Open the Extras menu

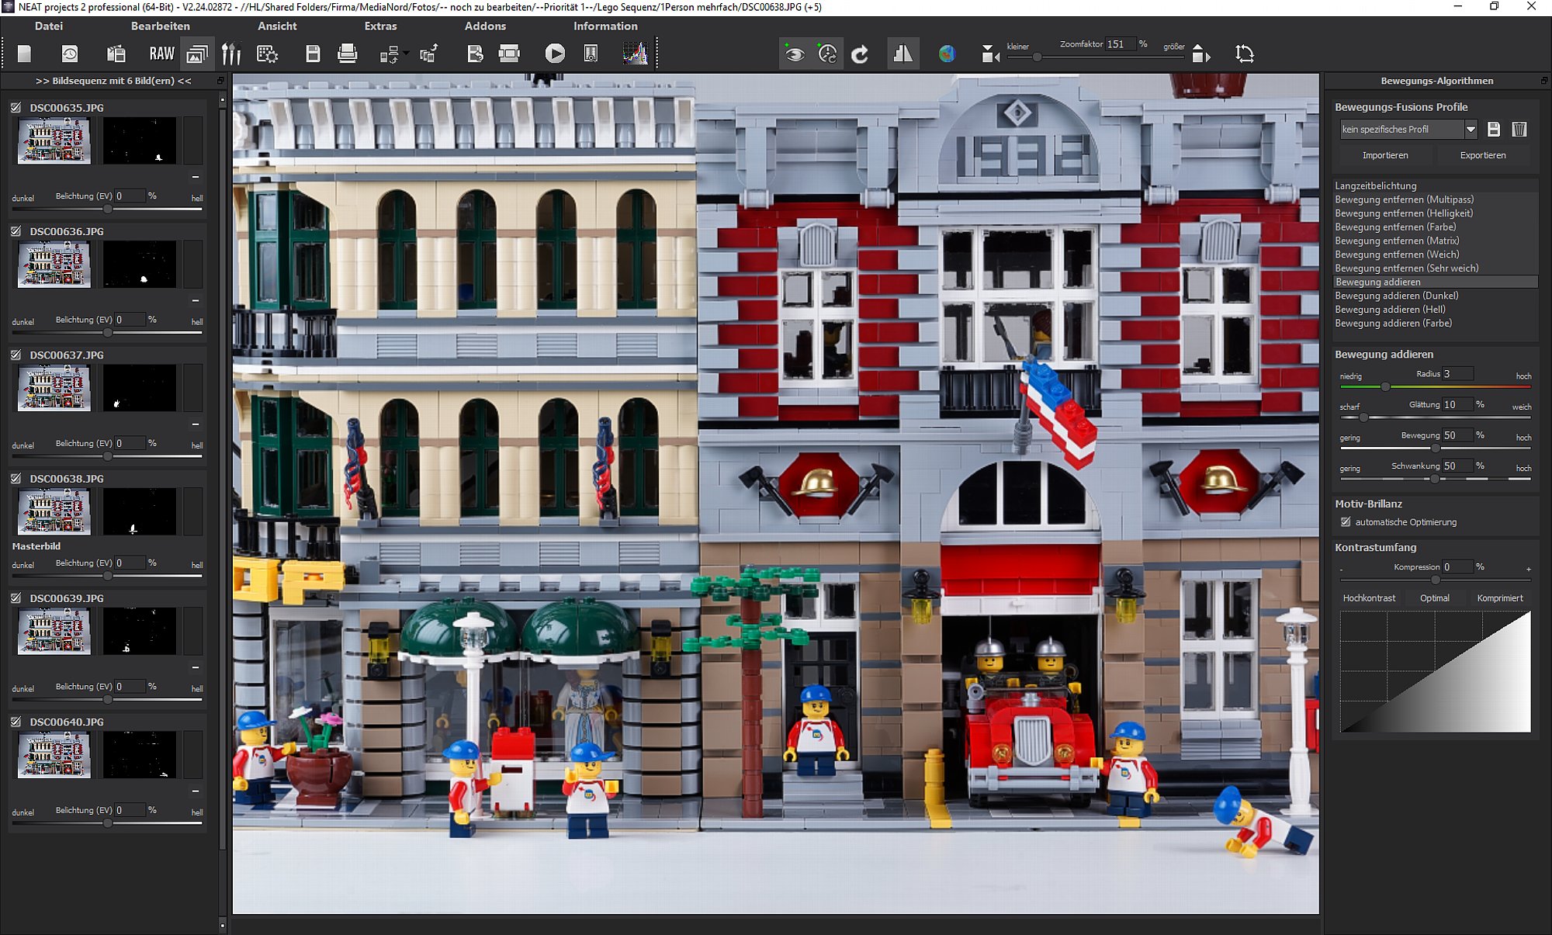380,26
